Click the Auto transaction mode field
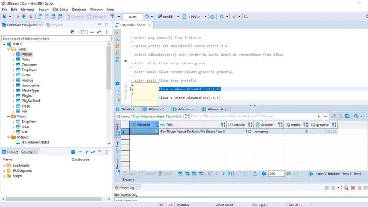368x207 pixels. [133, 17]
